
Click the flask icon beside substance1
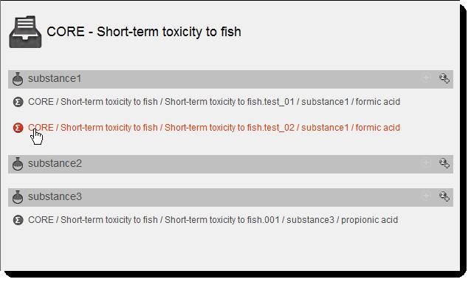pyautogui.click(x=18, y=79)
